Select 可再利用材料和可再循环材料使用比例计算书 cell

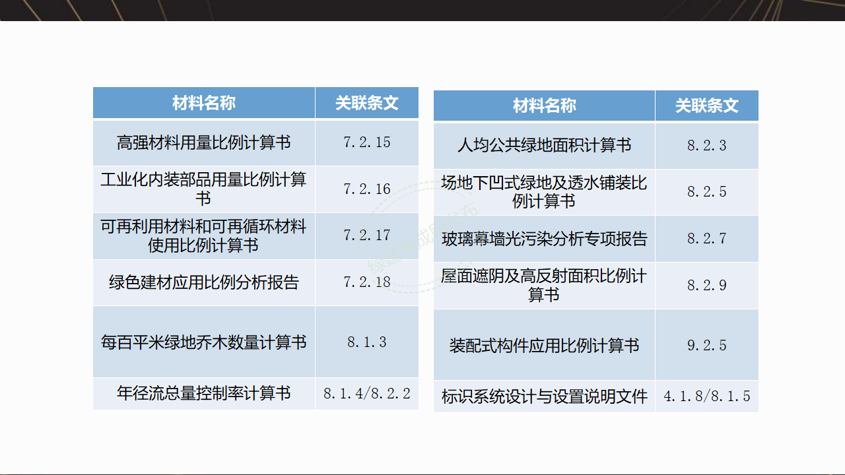[204, 236]
